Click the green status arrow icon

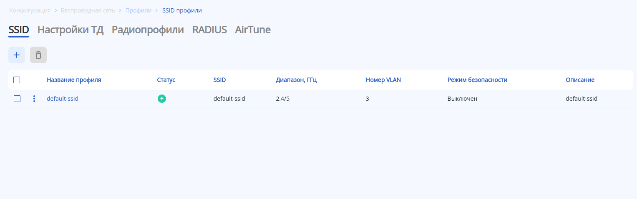click(x=162, y=99)
